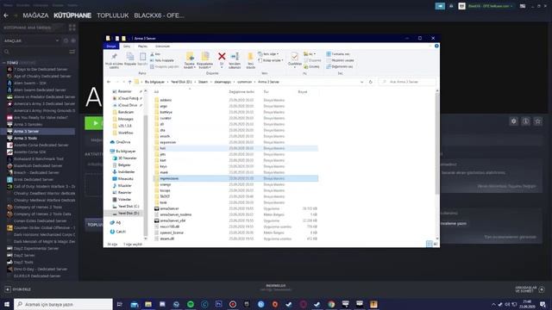Click the Task View icon in the taskbar
Viewport: 552px width, 310px height.
click(119, 304)
